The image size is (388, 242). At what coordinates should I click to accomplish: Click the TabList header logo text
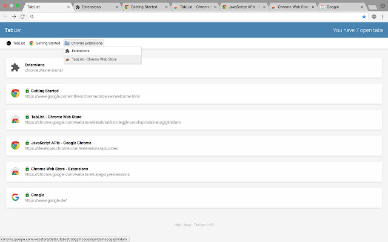point(13,30)
